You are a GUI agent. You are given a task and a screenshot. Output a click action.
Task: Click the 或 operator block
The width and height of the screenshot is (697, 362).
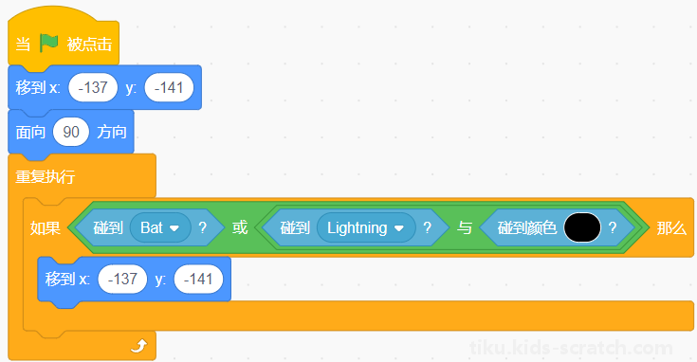[240, 227]
